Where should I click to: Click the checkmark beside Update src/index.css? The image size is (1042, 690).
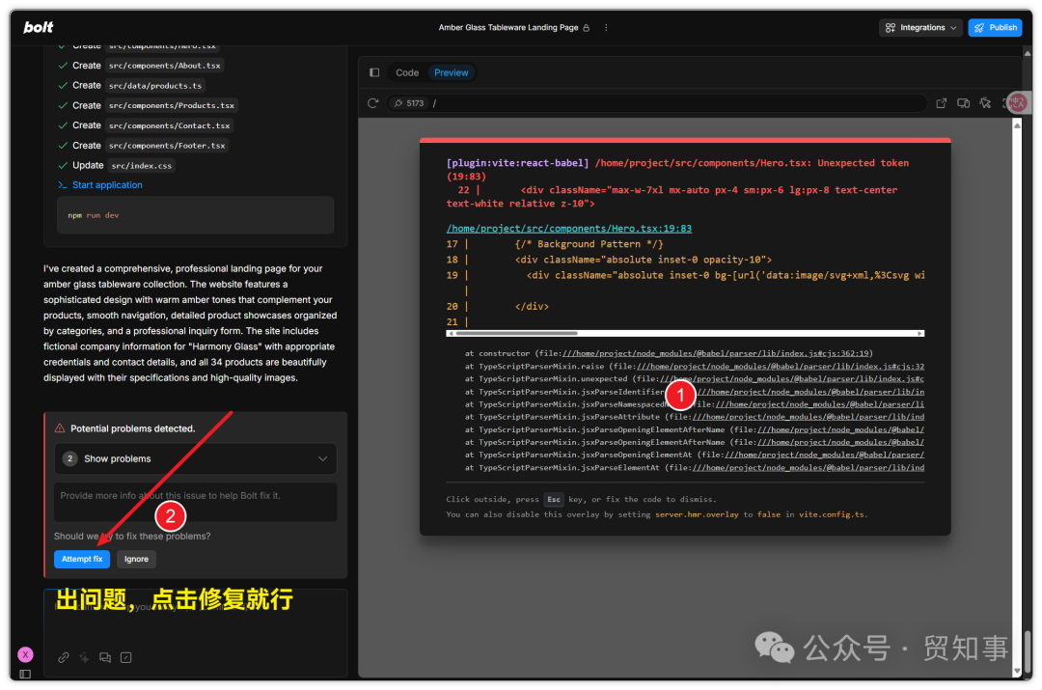tap(63, 166)
